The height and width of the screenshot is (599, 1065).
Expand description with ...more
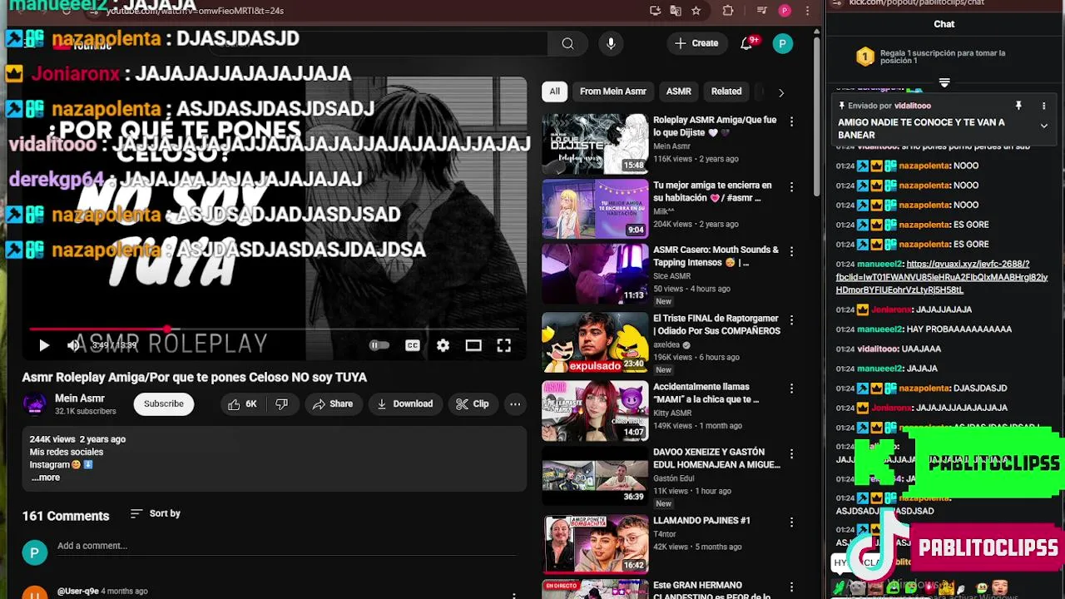pos(46,478)
